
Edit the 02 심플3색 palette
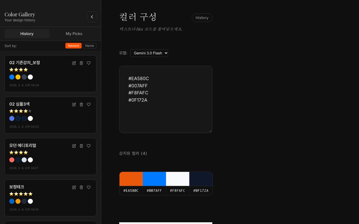(x=74, y=105)
